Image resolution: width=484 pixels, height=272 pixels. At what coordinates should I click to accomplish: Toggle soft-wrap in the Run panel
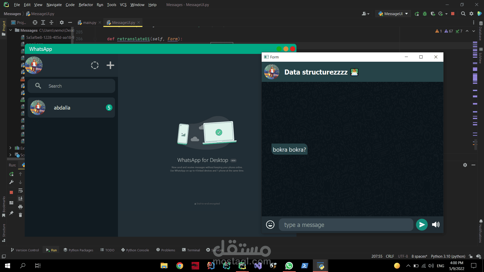[x=20, y=190]
